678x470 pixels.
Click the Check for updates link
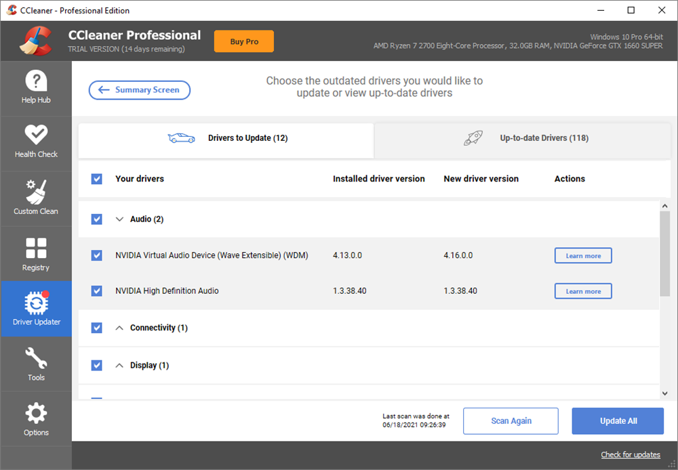tap(630, 454)
